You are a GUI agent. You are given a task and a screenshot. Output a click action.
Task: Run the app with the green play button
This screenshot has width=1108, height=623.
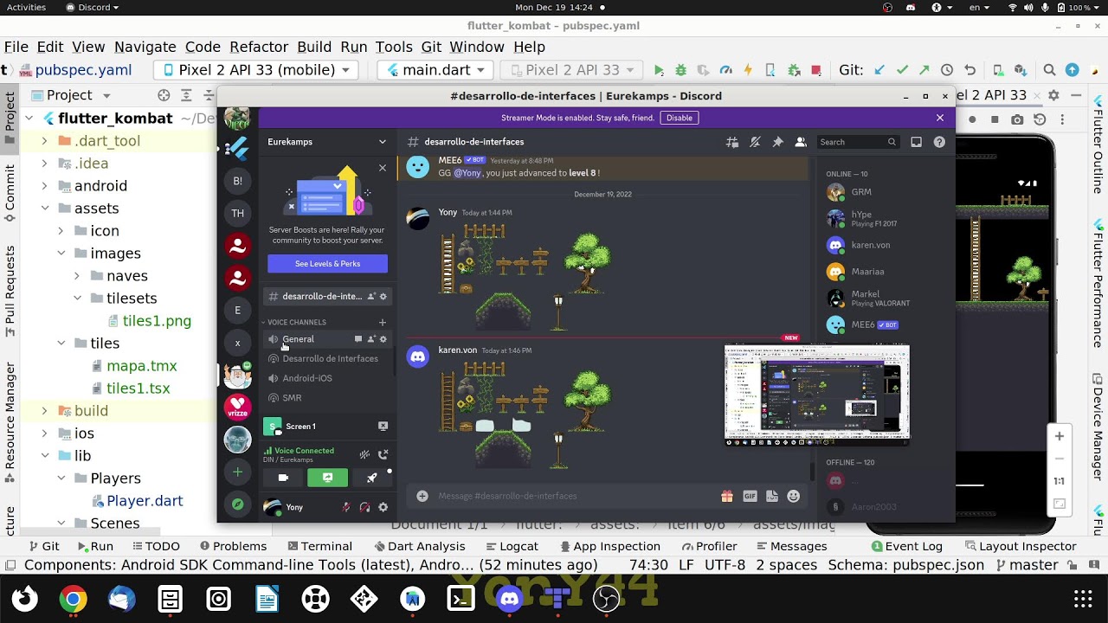[659, 70]
